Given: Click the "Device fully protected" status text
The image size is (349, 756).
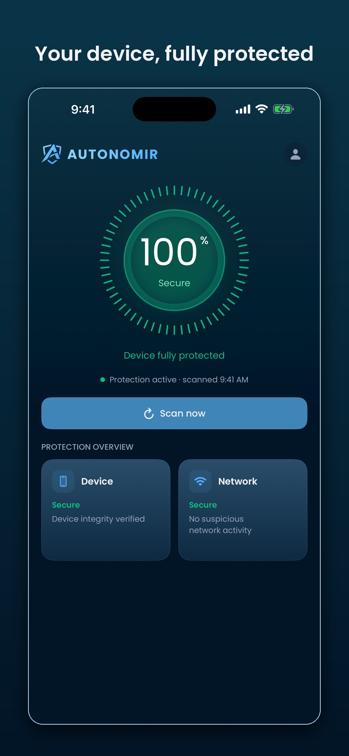Looking at the screenshot, I should (174, 355).
